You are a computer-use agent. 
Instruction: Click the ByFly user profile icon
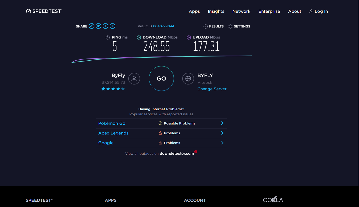pyautogui.click(x=134, y=78)
